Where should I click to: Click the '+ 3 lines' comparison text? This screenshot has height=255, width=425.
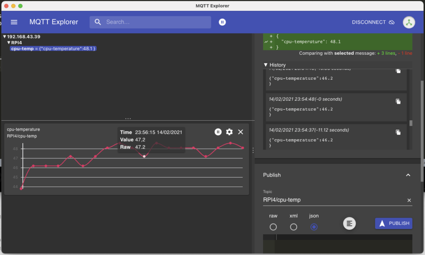coord(386,53)
